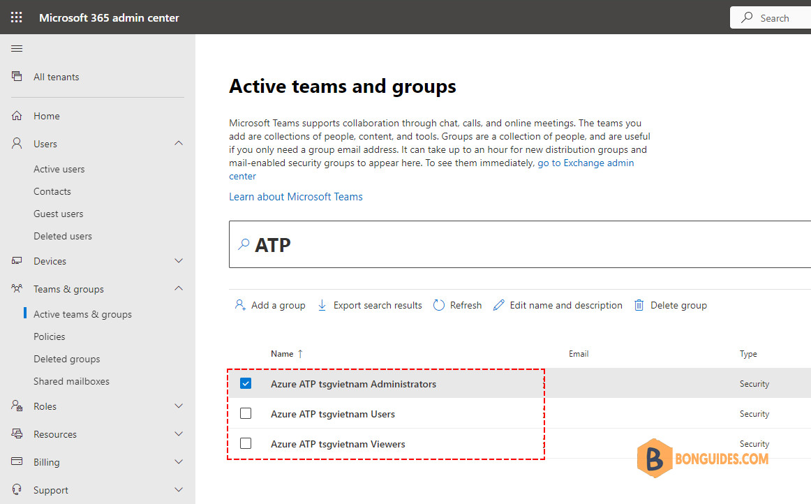The width and height of the screenshot is (811, 504).
Task: Click the Users person icon
Action: pos(17,143)
